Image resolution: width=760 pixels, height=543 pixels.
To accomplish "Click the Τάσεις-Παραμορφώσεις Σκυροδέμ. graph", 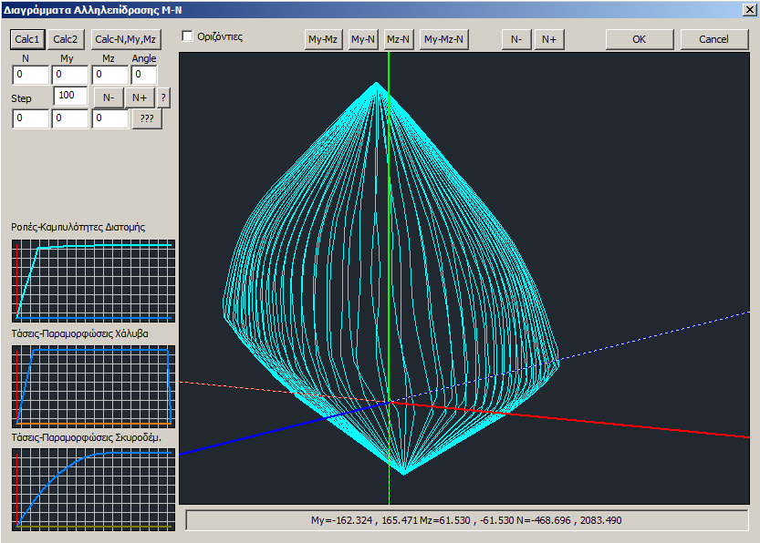I will 94,489.
